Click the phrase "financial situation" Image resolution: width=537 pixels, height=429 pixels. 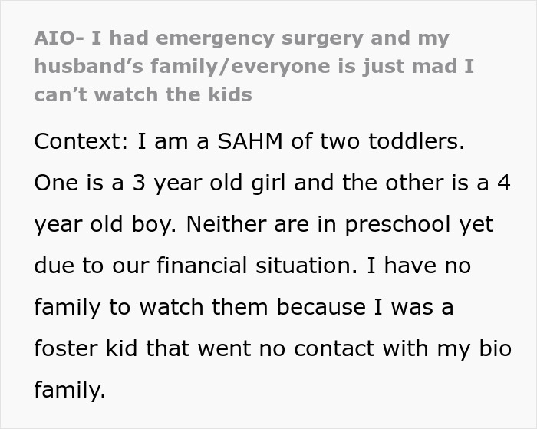[241, 266]
